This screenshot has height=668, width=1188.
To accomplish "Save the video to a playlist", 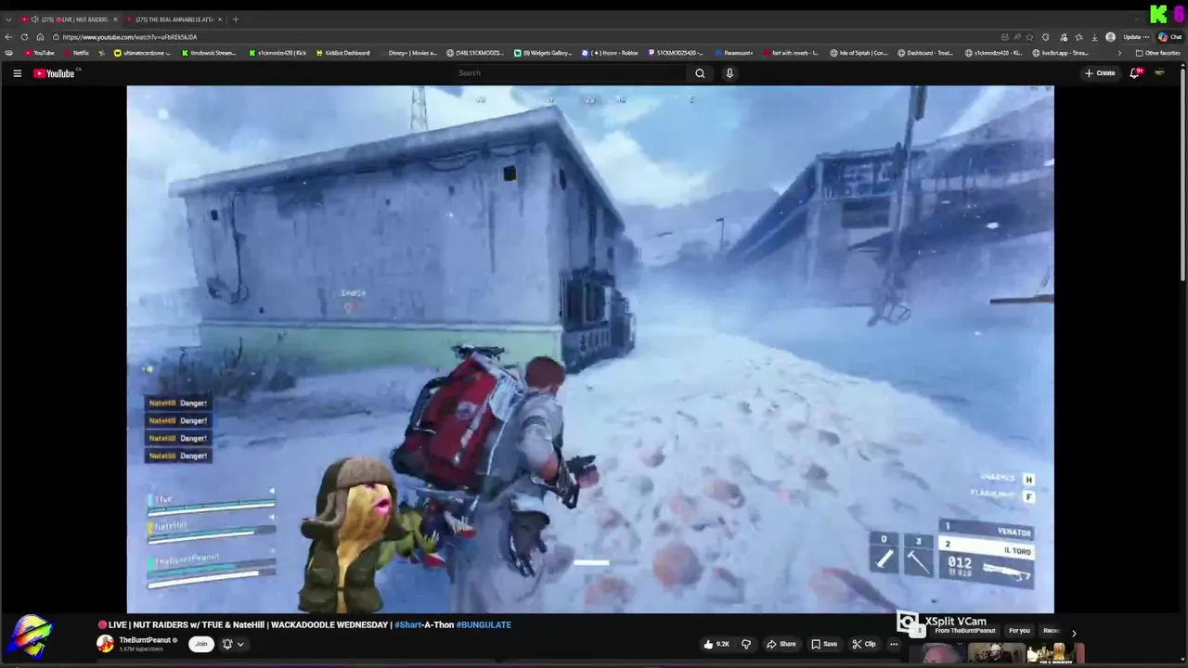I will (824, 644).
